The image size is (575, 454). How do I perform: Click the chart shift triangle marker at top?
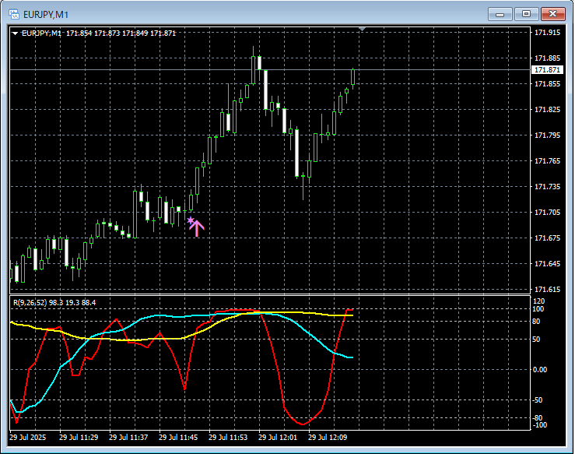point(363,29)
